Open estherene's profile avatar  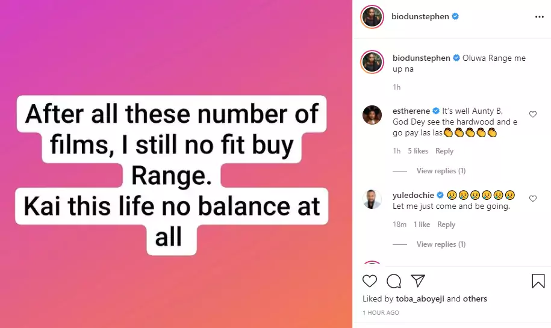[372, 115]
